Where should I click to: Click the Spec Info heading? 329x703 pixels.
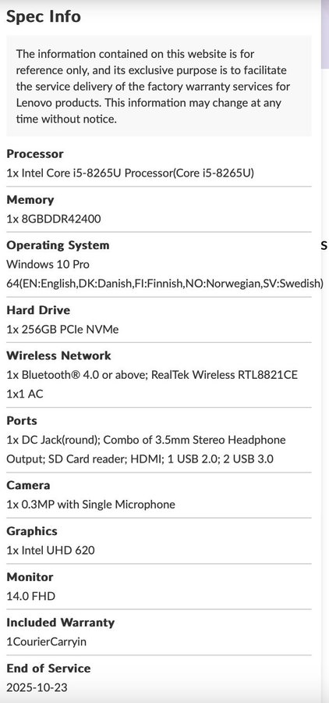pyautogui.click(x=44, y=16)
